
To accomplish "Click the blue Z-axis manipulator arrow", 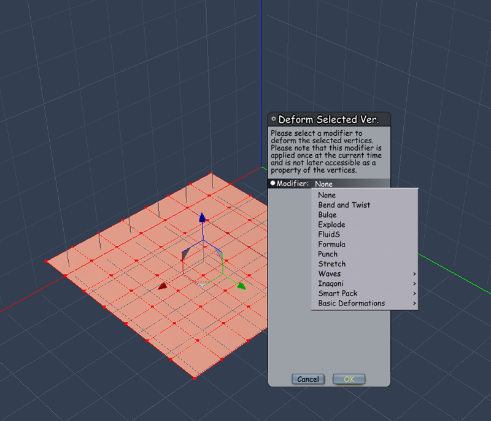I will [x=203, y=217].
